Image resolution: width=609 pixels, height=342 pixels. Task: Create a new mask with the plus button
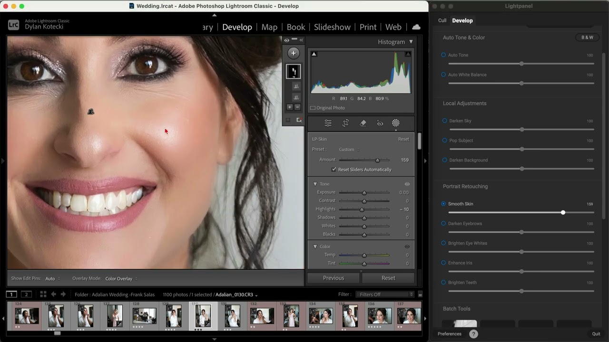click(x=293, y=53)
